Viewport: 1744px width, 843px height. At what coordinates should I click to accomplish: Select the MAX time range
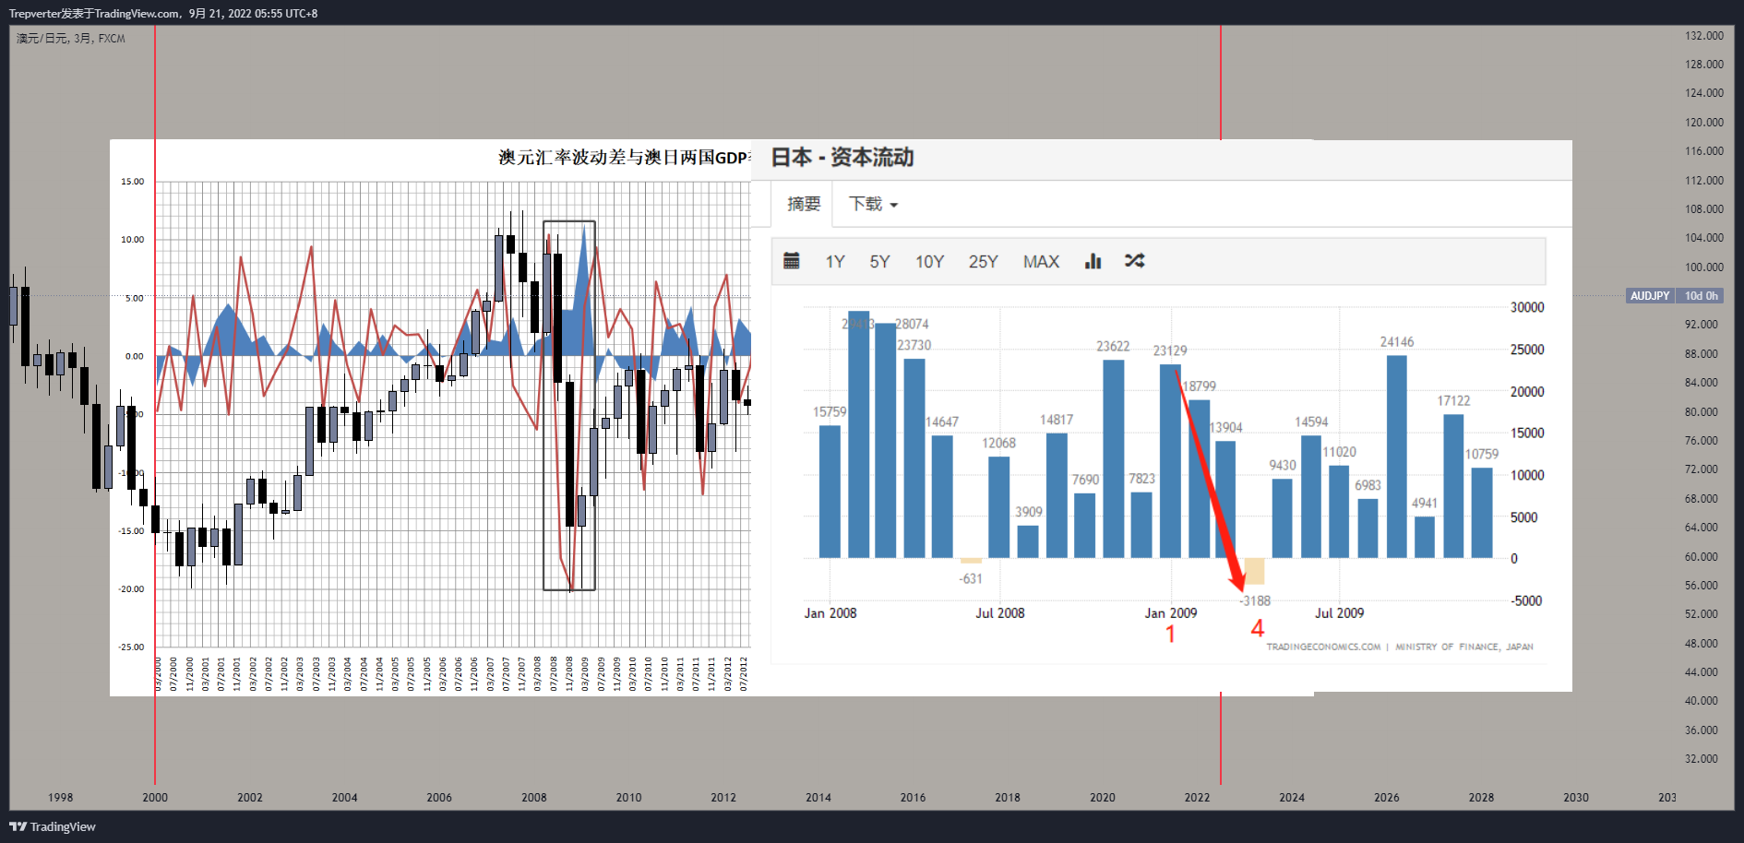pyautogui.click(x=1041, y=262)
